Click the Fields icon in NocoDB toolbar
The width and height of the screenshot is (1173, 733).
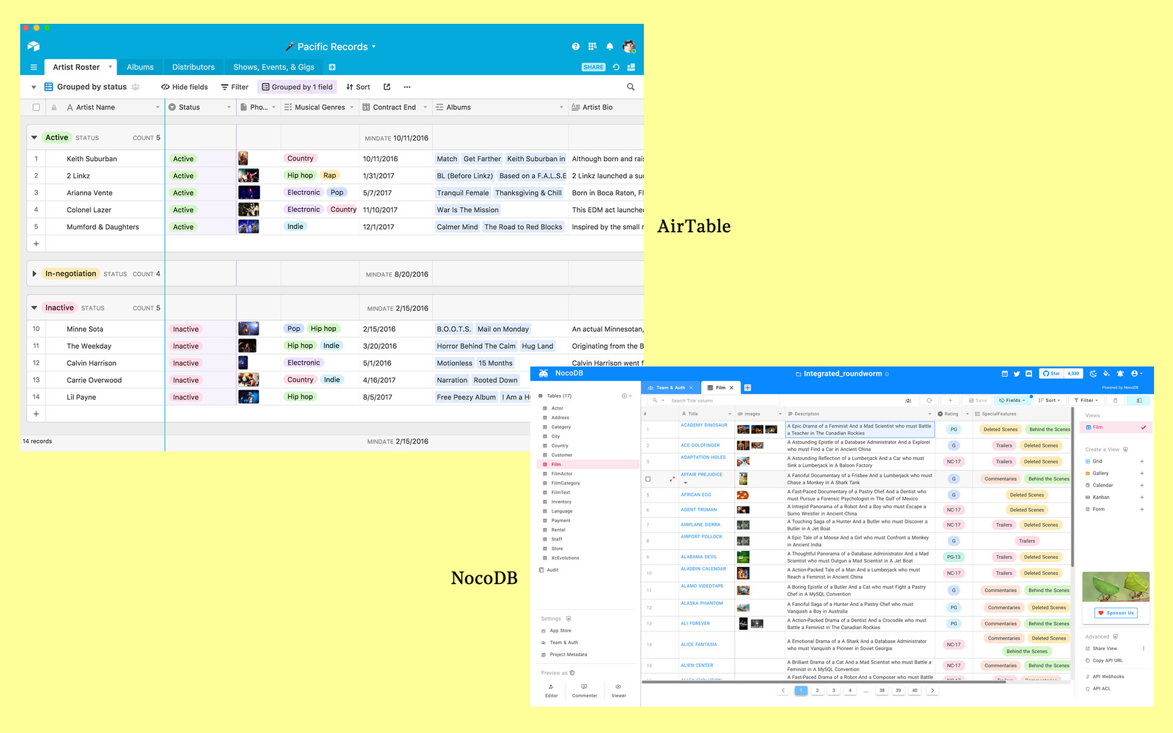pos(1014,400)
